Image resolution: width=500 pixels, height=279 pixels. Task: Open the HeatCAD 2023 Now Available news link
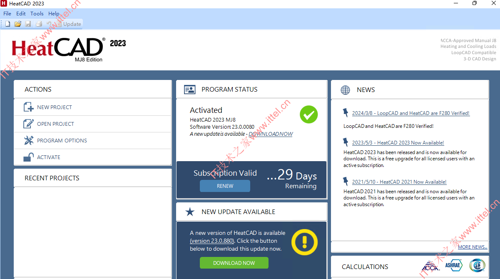398,143
